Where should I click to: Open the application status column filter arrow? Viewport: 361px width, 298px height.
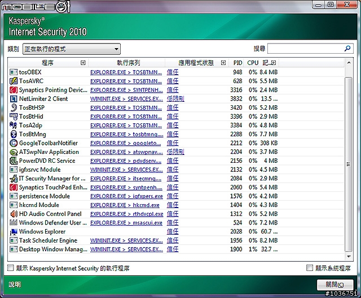[x=223, y=63]
